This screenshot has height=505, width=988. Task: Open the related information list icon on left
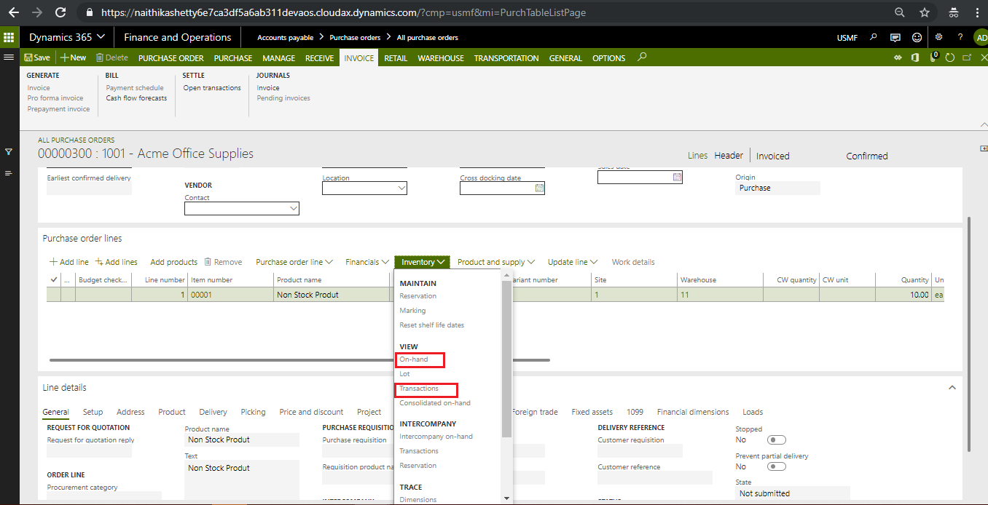(9, 173)
